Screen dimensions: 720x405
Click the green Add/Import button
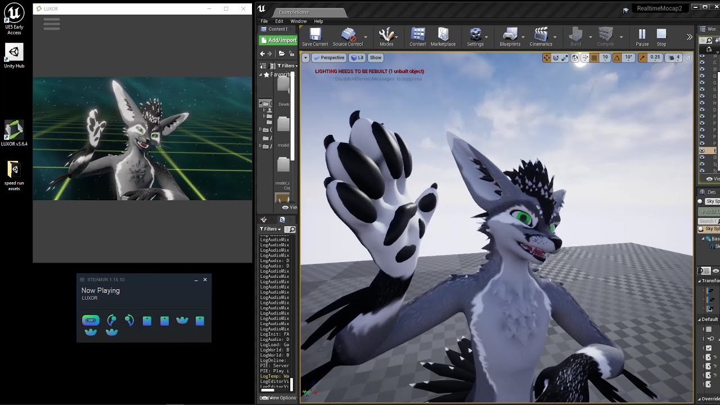point(278,40)
